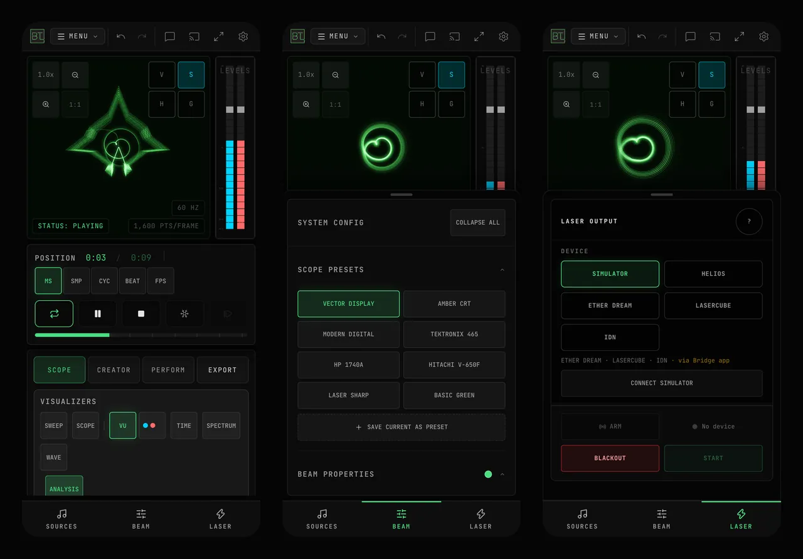Collapse the Scope Presets section chevron

click(502, 269)
